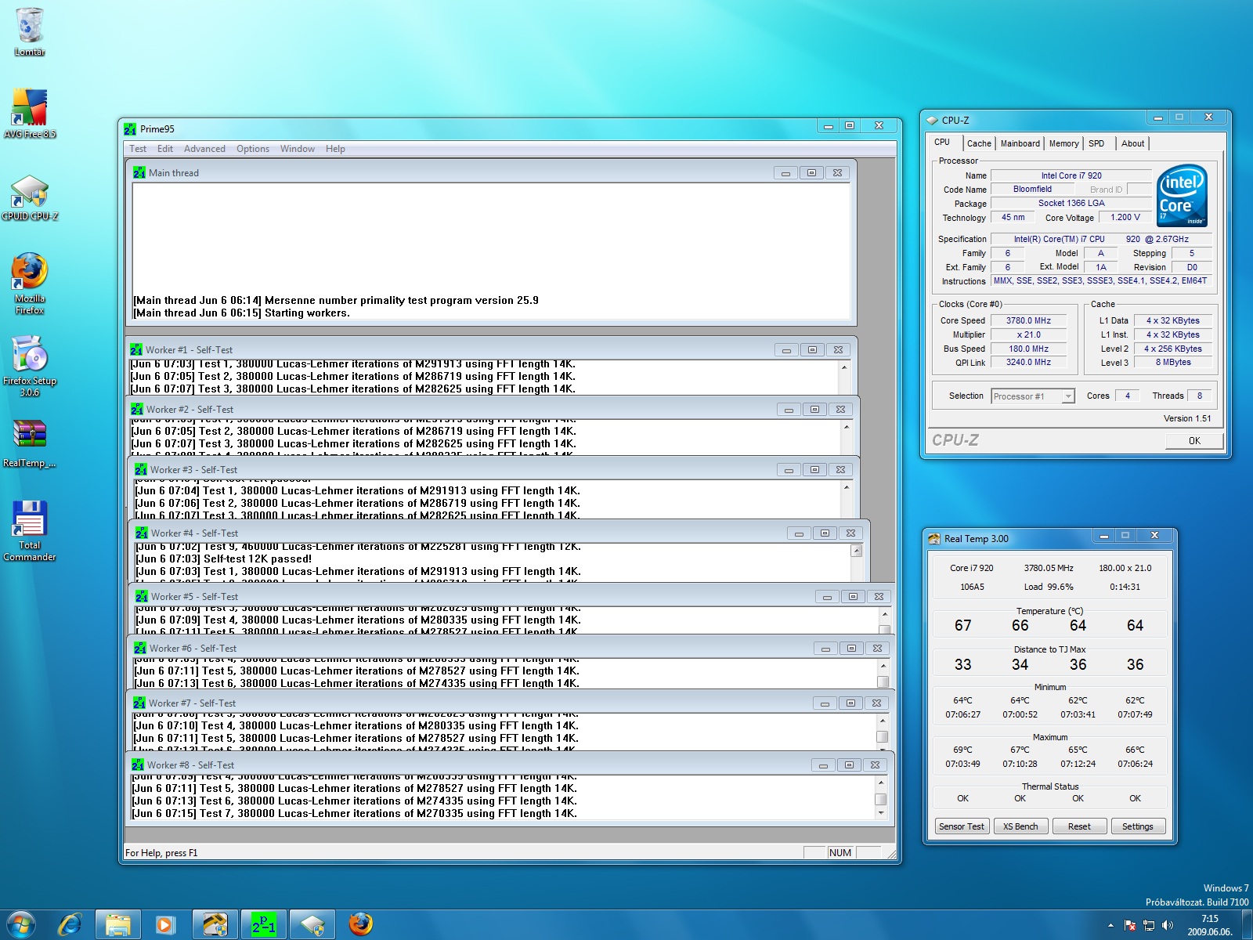The width and height of the screenshot is (1253, 940).
Task: Maximize the Worker #3 Self-Test window
Action: click(x=814, y=469)
